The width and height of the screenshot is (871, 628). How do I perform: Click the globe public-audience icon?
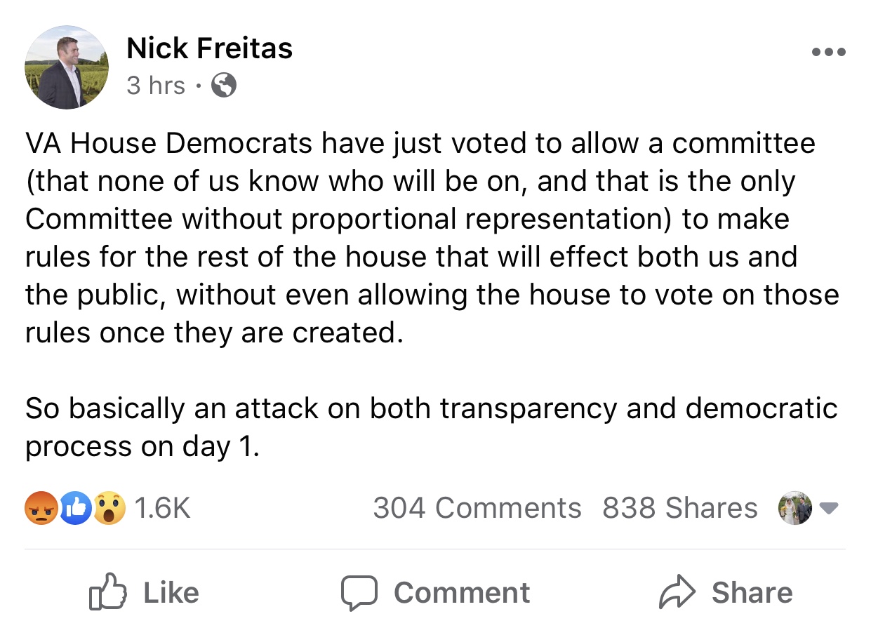click(224, 86)
